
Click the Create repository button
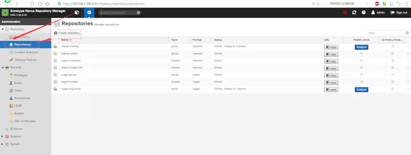coord(67,33)
